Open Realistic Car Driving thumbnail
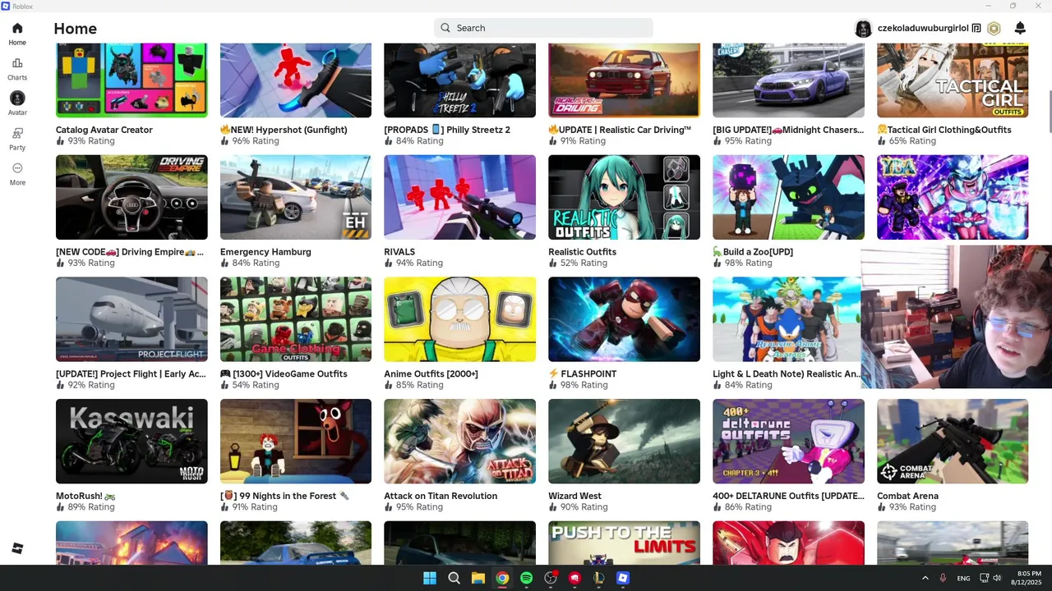This screenshot has height=591, width=1052. 625,80
